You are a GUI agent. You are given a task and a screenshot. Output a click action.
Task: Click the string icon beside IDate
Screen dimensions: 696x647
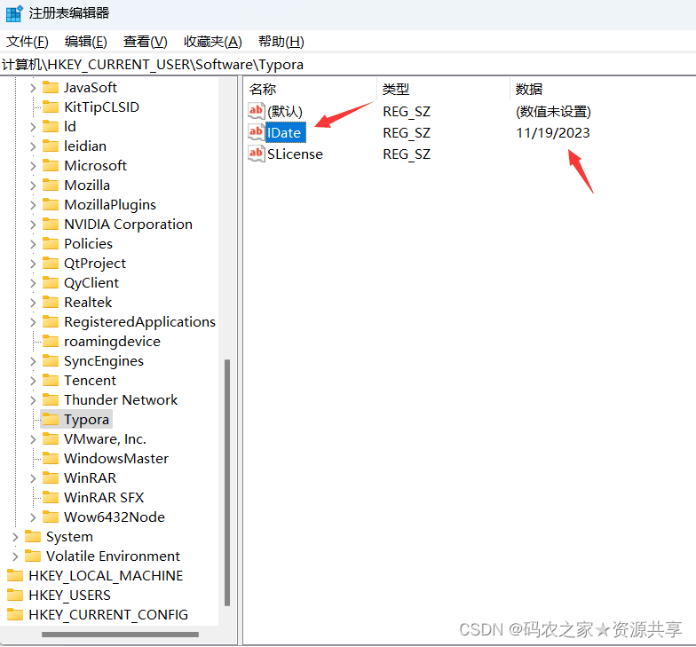click(256, 132)
